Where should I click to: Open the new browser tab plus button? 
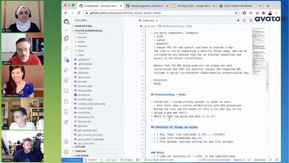(268, 6)
